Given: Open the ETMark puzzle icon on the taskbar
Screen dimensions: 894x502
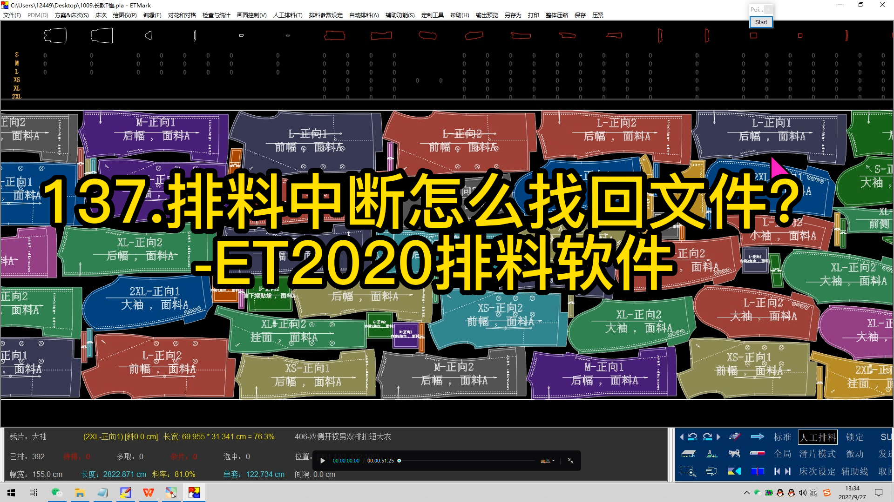Looking at the screenshot, I should [x=194, y=493].
